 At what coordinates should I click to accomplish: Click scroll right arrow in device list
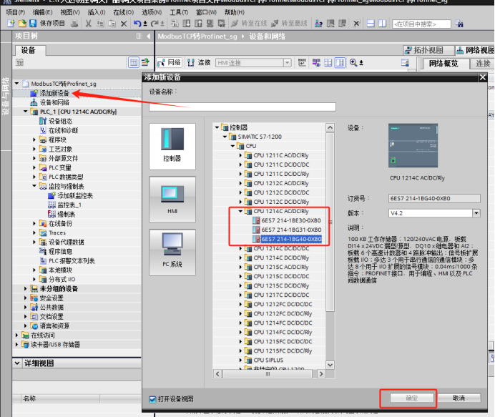[x=321, y=374]
